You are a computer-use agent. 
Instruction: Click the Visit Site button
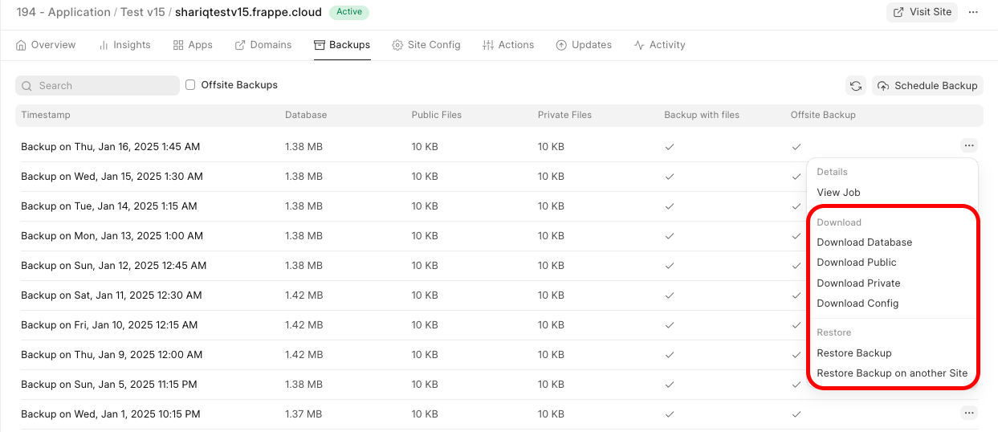(922, 12)
